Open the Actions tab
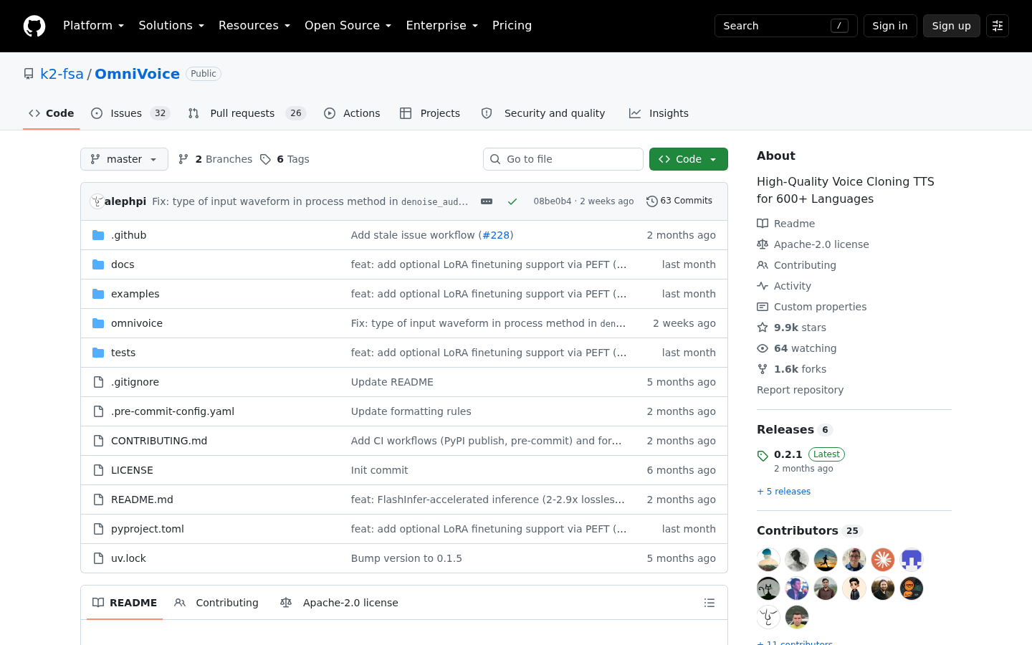This screenshot has width=1032, height=645. click(352, 113)
